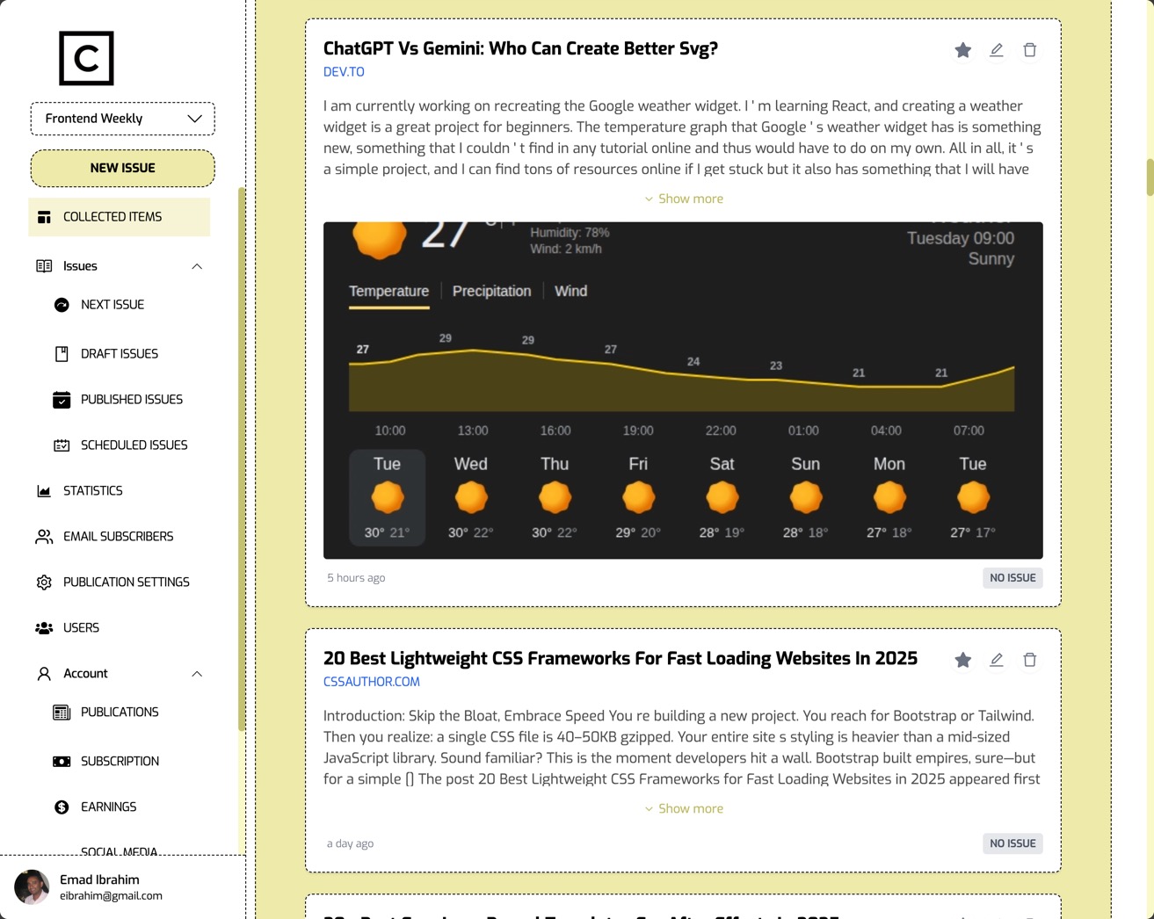Star the ChatGPT Vs Gemini article
The width and height of the screenshot is (1154, 919).
pos(962,50)
